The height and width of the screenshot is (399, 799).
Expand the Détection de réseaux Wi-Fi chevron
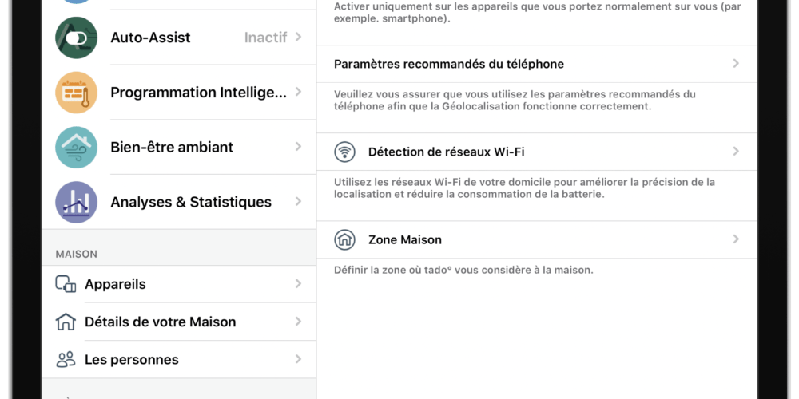[736, 151]
